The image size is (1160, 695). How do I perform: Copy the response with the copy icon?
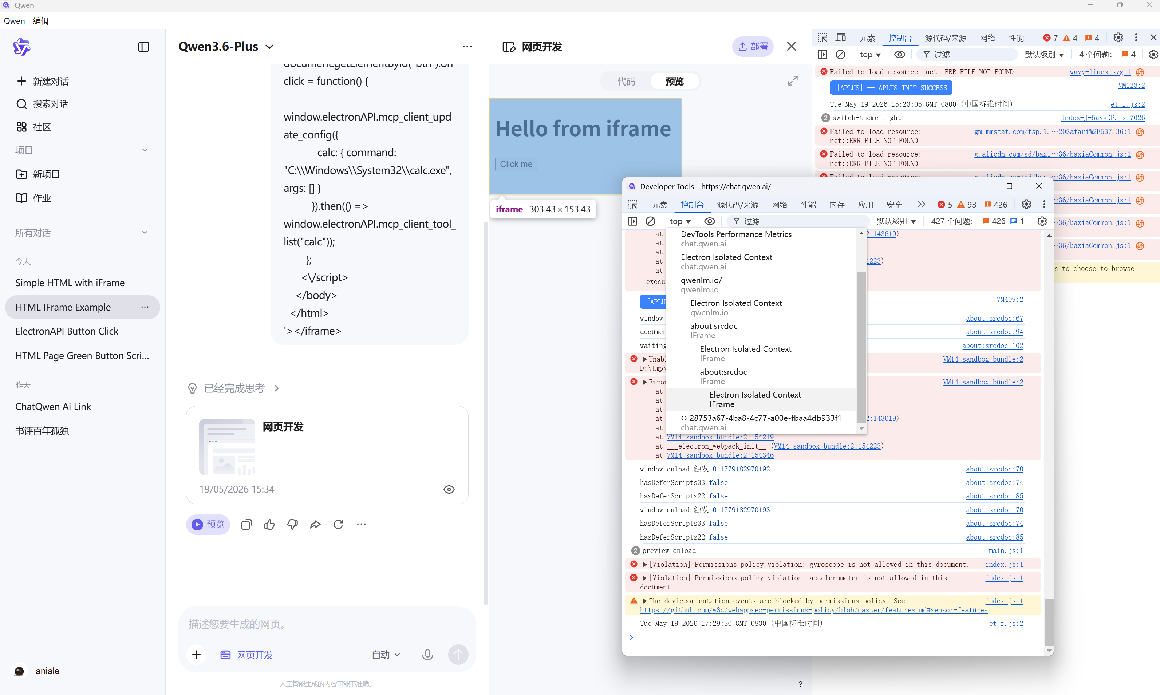click(x=246, y=525)
